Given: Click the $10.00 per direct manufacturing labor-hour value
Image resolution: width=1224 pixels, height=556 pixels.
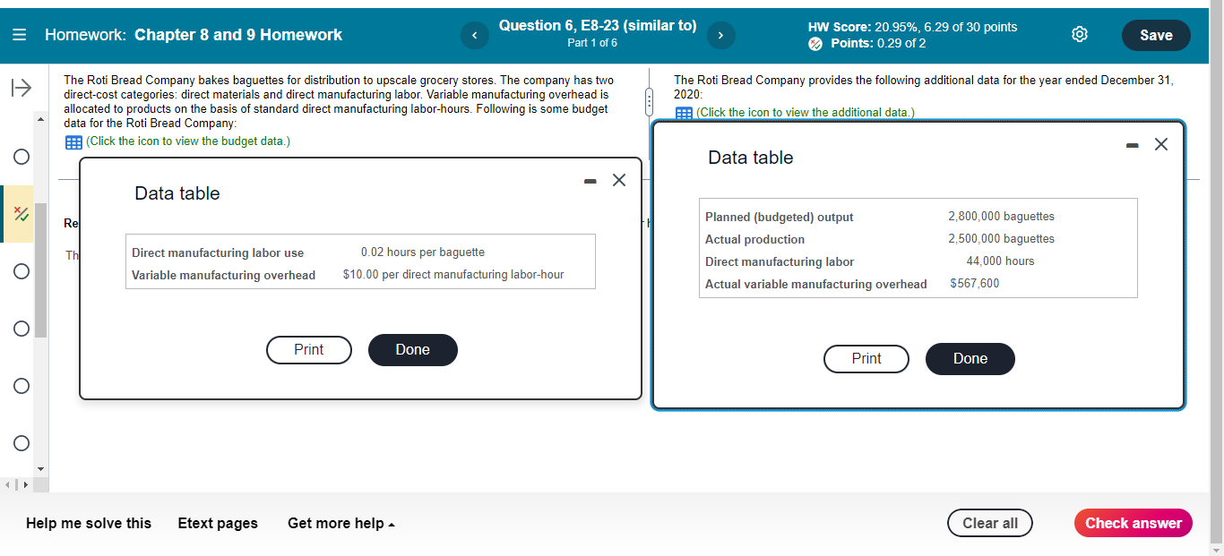Looking at the screenshot, I should [453, 275].
